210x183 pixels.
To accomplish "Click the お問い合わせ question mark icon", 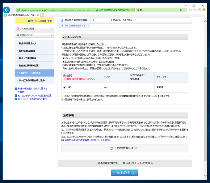I will pos(18,35).
